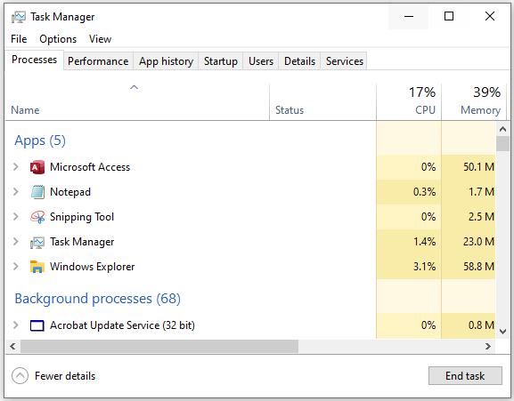Click Microsoft Access memory value 50.1 M
The image size is (514, 401).
click(x=478, y=167)
